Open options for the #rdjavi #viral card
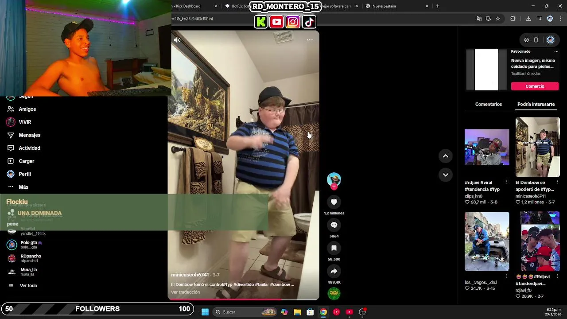Screen dimensions: 567x319 [x=507, y=182]
